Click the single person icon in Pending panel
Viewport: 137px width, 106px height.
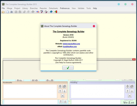127,86
